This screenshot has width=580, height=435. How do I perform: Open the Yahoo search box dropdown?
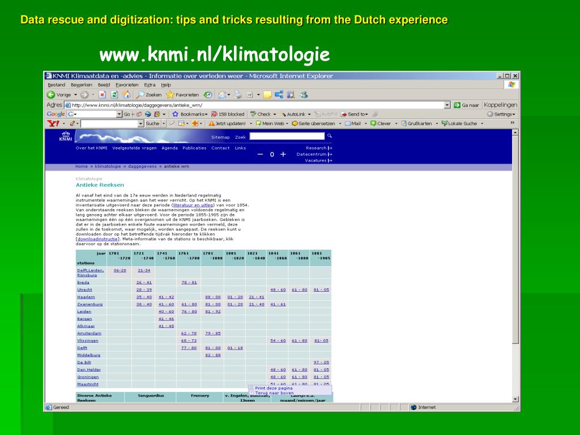tap(140, 123)
